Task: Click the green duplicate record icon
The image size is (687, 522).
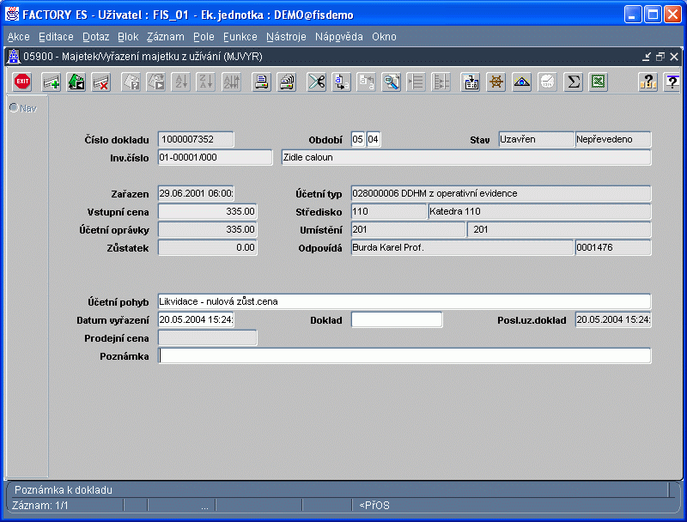Action: tap(76, 82)
